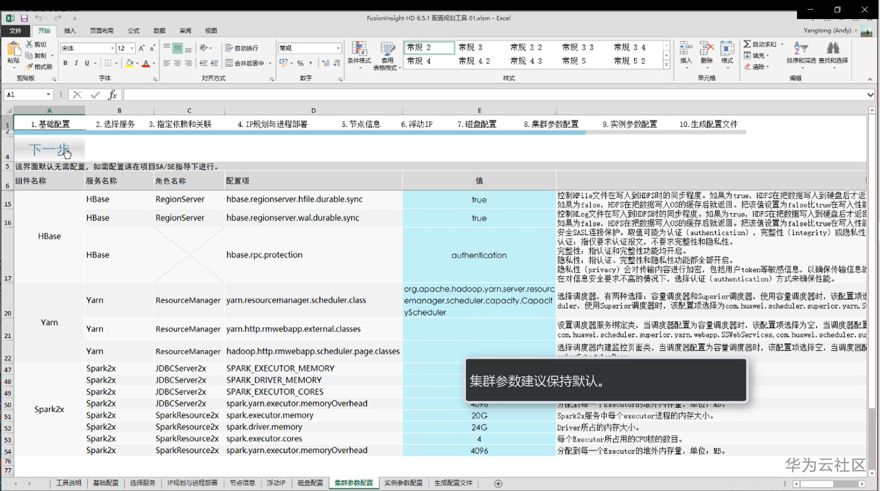Insert function using fx button
The height and width of the screenshot is (491, 880).
click(x=112, y=95)
